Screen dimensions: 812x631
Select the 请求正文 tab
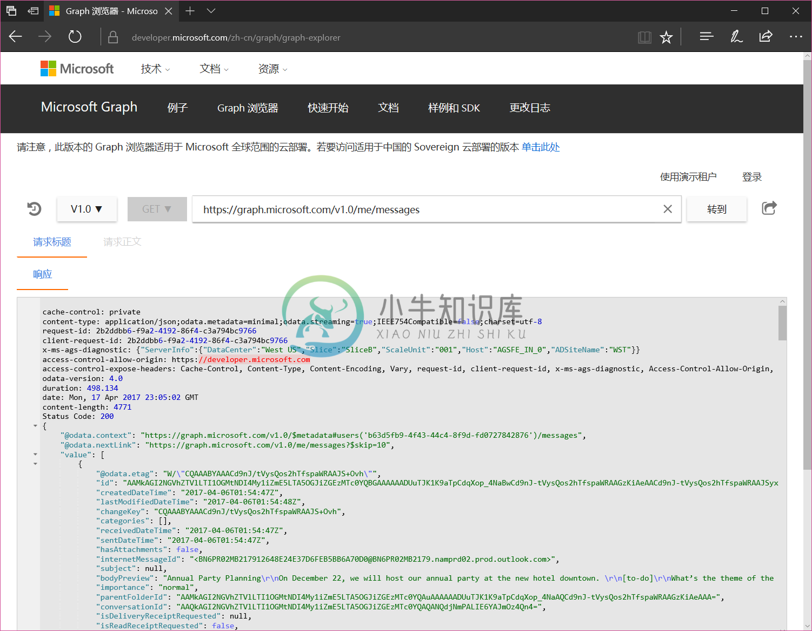123,242
